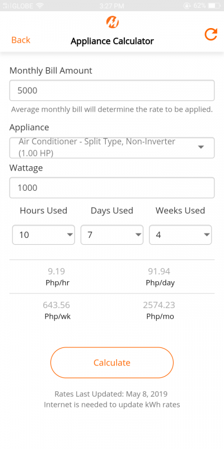Expand the Weeks Used dropdown

[x=180, y=235]
